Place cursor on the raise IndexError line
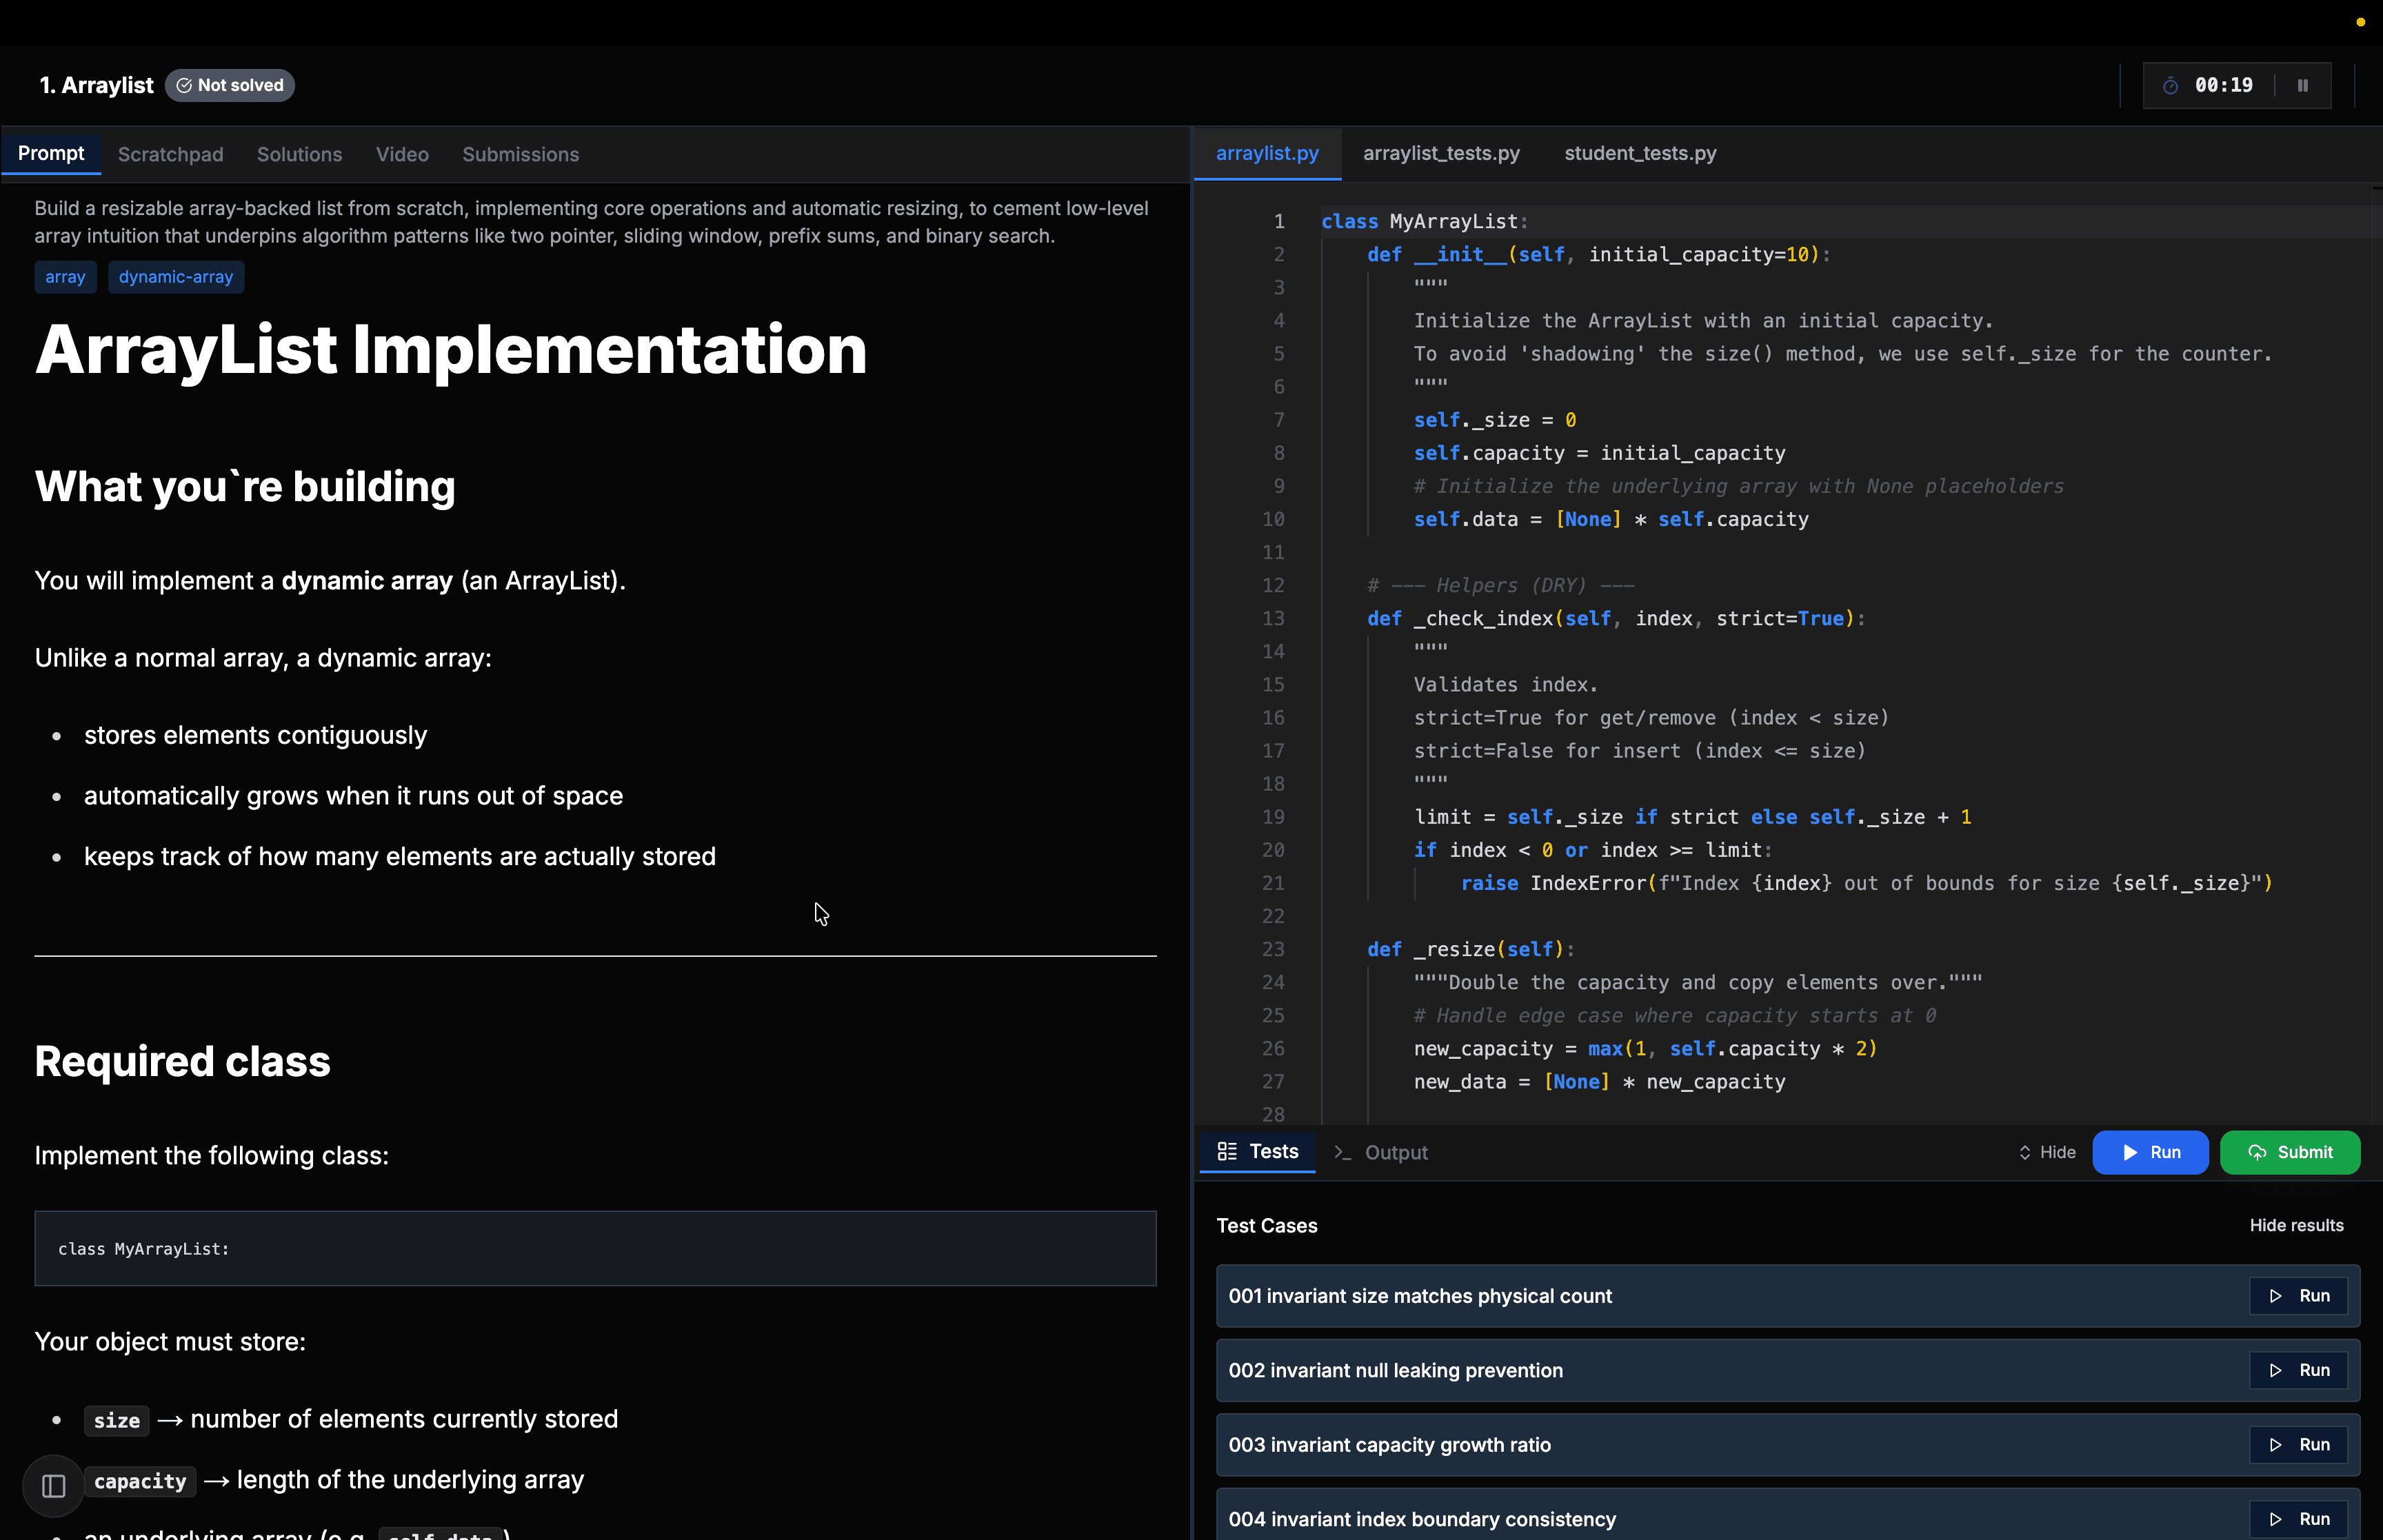This screenshot has width=2383, height=1540. coord(1866,884)
